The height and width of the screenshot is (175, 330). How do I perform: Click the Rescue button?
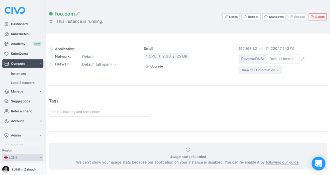point(297,17)
